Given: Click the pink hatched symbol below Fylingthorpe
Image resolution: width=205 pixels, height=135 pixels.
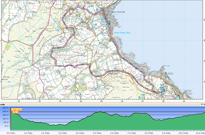Looking at the screenshot, I should (93, 39).
